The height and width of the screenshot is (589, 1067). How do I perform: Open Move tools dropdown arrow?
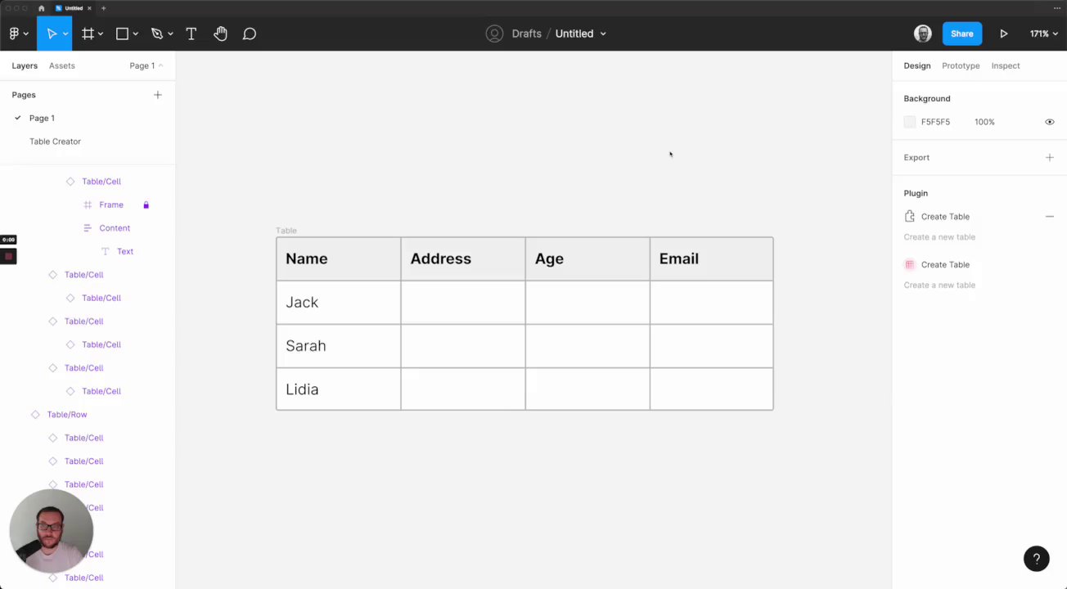[x=65, y=34]
